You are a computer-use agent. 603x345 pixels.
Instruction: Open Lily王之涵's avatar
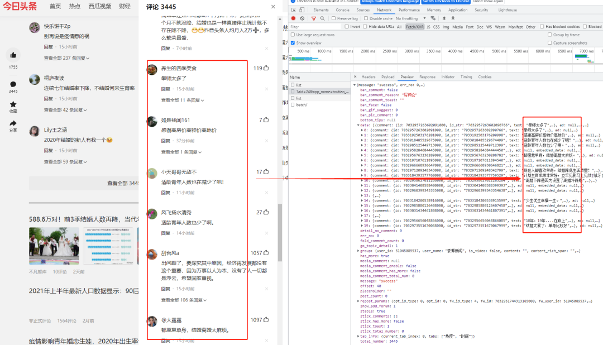[35, 131]
